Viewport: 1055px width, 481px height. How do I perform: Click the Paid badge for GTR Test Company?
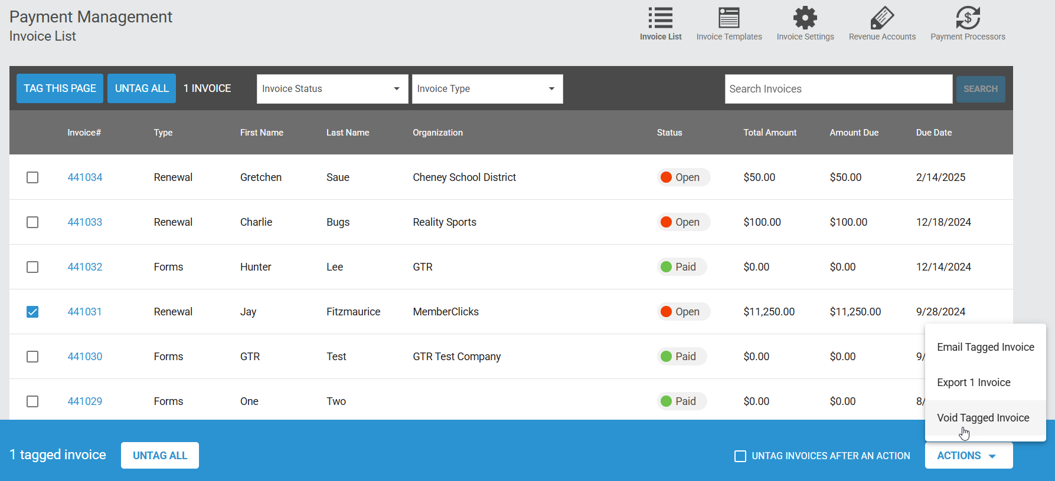click(x=682, y=357)
